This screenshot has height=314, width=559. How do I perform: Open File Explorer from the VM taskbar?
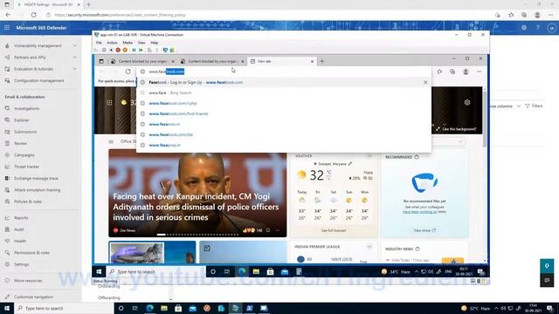coord(256,271)
